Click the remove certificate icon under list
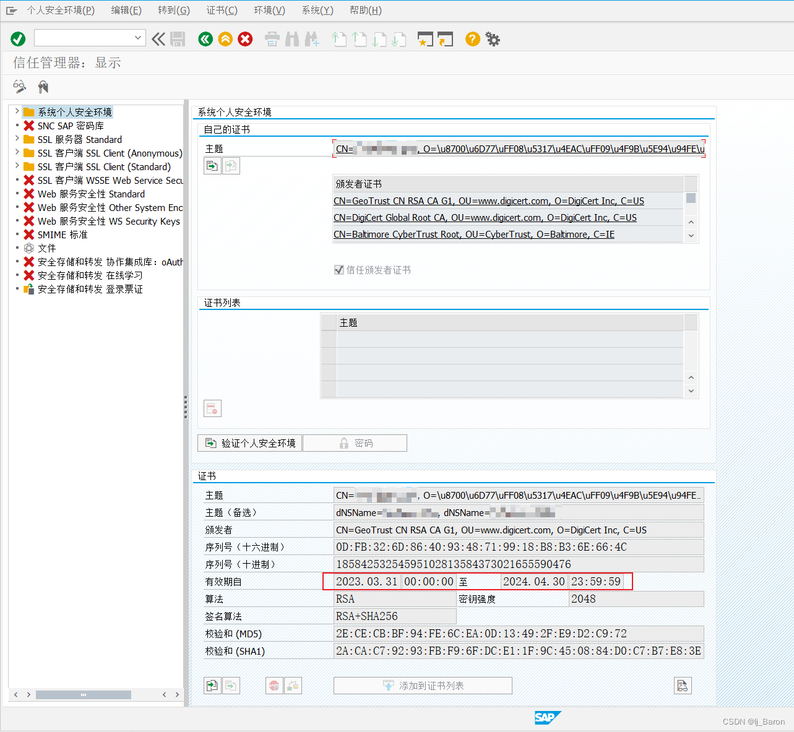The height and width of the screenshot is (732, 794). tap(212, 408)
